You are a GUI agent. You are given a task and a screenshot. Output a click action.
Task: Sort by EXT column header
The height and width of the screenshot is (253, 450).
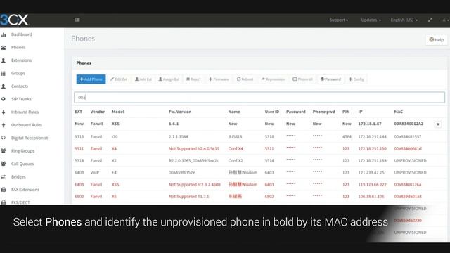coord(78,112)
